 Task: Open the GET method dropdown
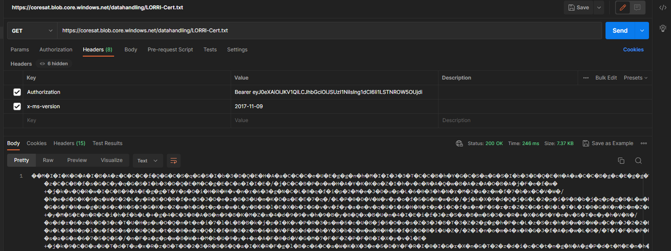pos(32,31)
